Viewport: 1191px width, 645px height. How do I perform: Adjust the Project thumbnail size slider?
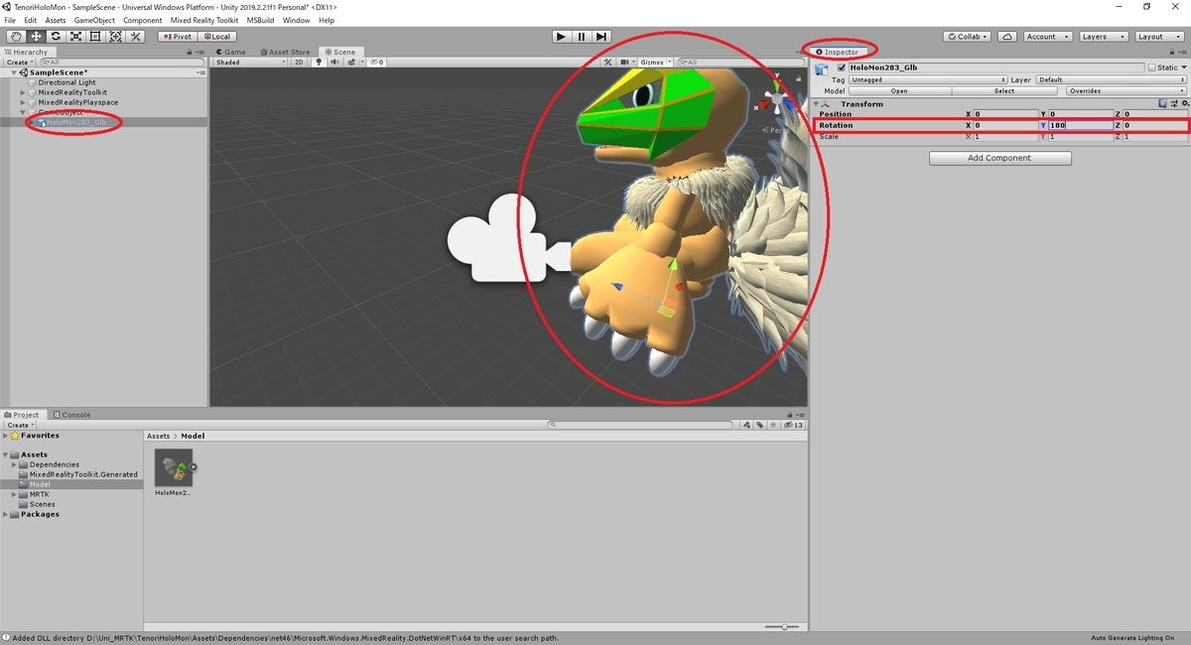coord(784,627)
